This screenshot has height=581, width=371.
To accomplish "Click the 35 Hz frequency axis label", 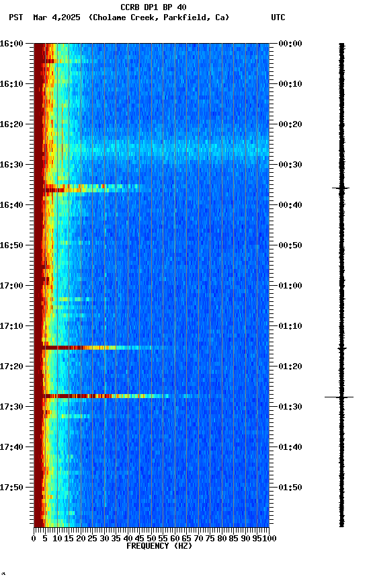I will coord(116,539).
